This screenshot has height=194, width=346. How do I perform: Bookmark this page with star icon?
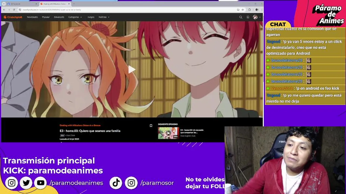(x=242, y=10)
